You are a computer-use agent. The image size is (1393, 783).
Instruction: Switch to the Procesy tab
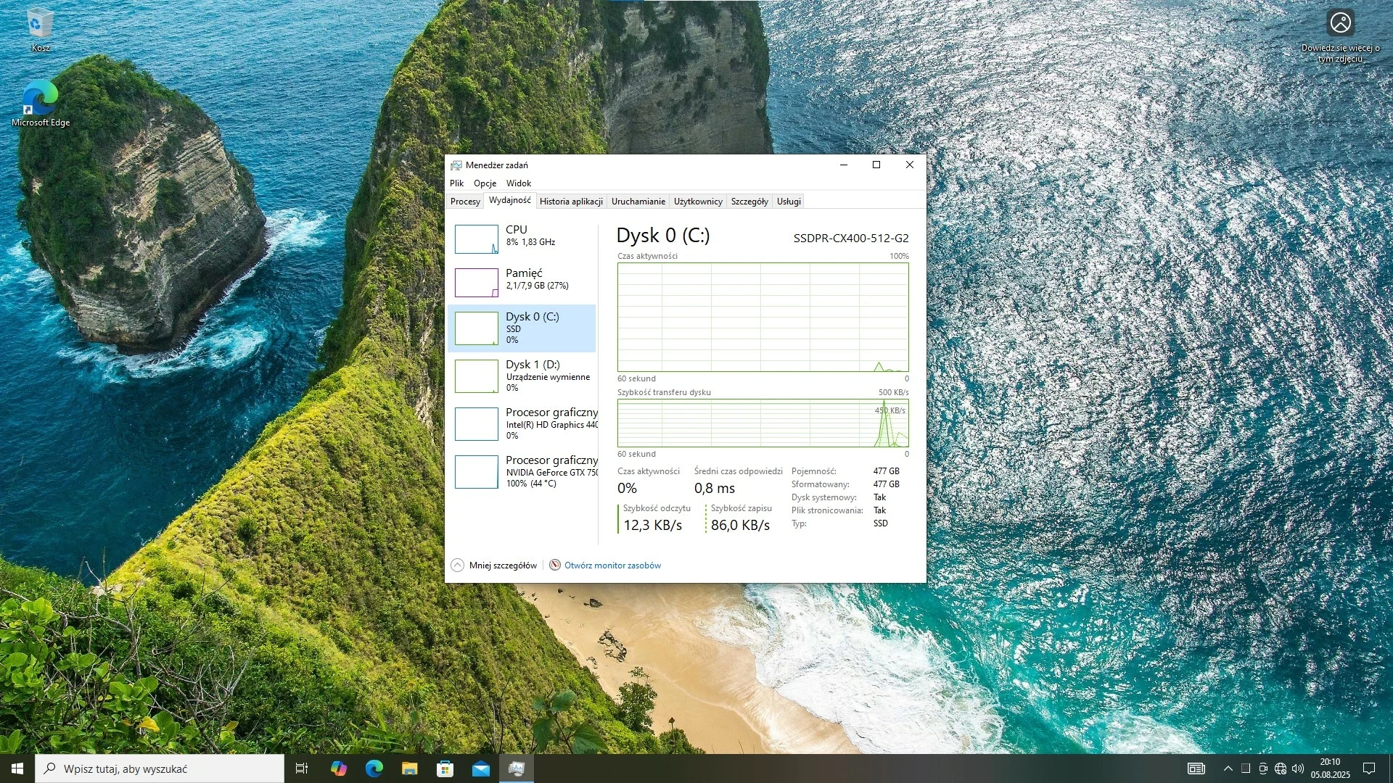point(465,202)
